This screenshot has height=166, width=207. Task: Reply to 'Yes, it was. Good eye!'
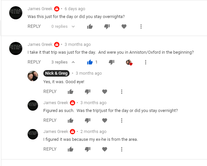click(50, 92)
